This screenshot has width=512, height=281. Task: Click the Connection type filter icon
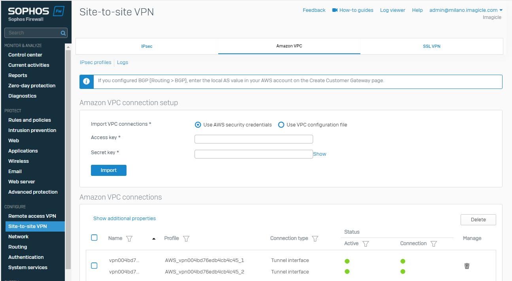point(315,239)
